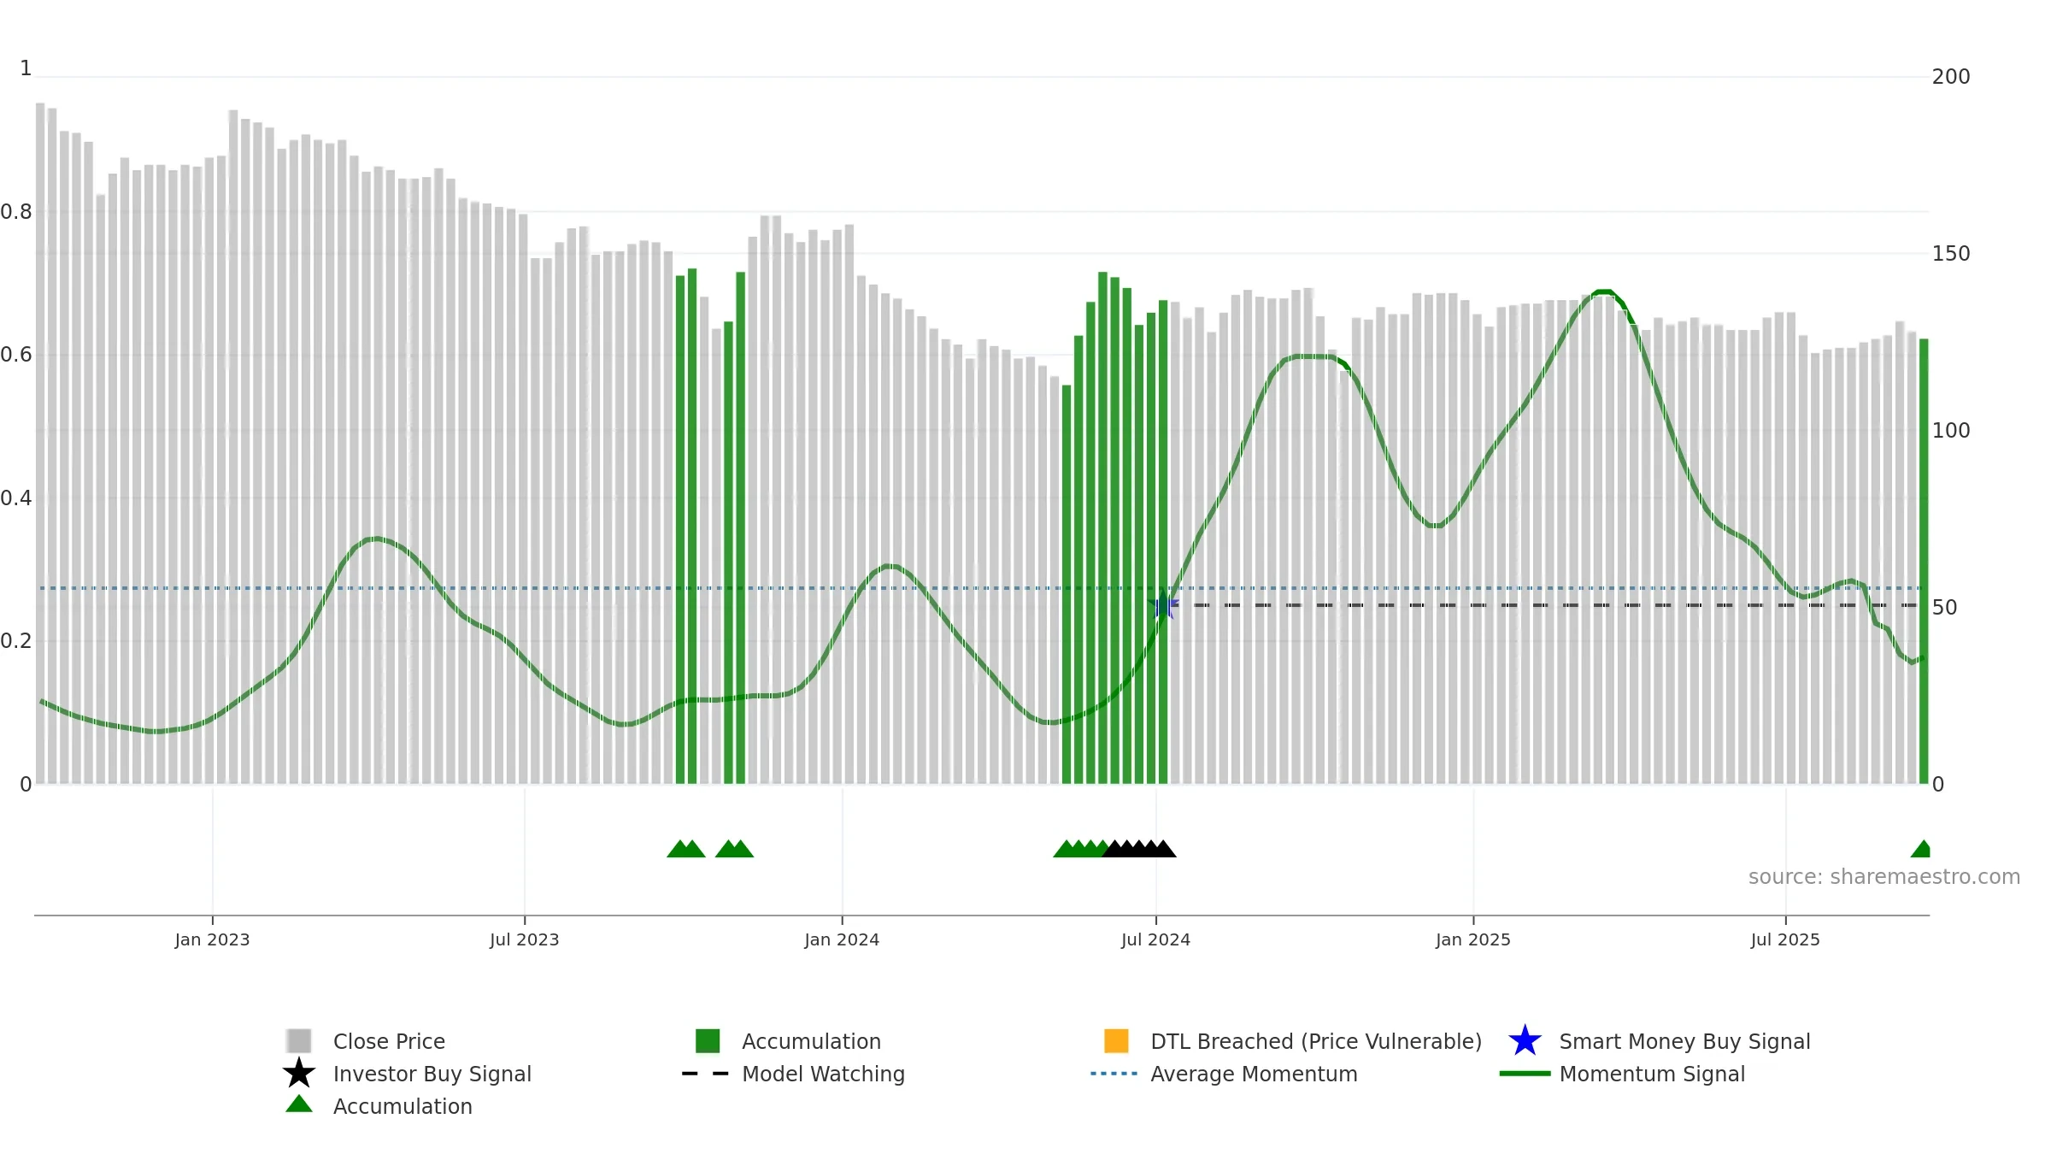This screenshot has width=2051, height=1154.
Task: Click the first green triangle marker cluster
Action: click(686, 849)
